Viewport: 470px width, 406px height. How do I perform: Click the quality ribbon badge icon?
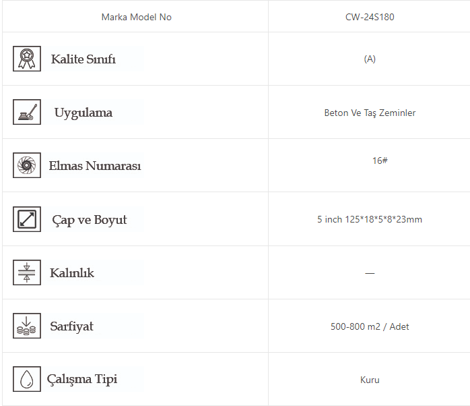click(x=27, y=59)
